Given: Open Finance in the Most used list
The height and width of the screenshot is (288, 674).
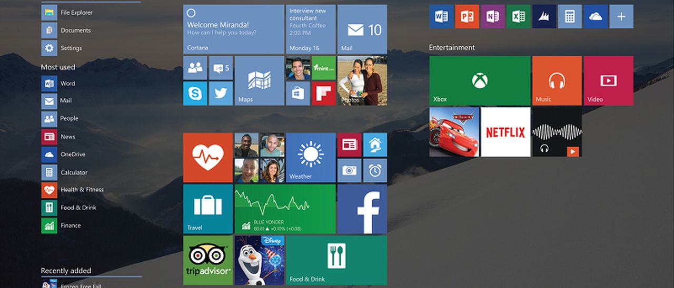Looking at the screenshot, I should pyautogui.click(x=61, y=225).
